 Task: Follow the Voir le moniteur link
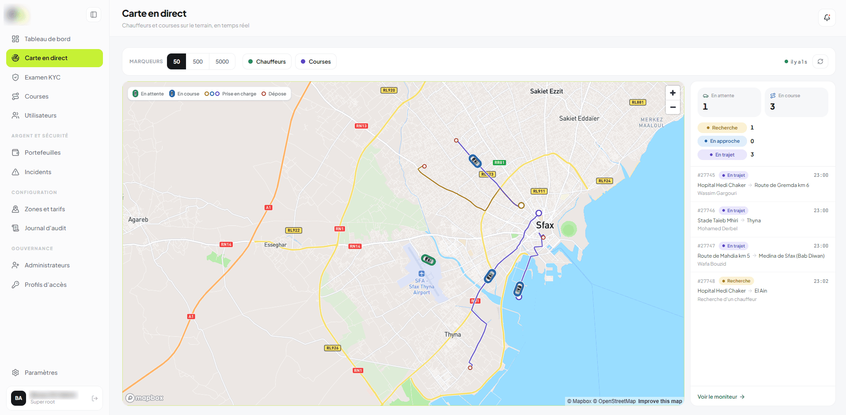tap(721, 397)
